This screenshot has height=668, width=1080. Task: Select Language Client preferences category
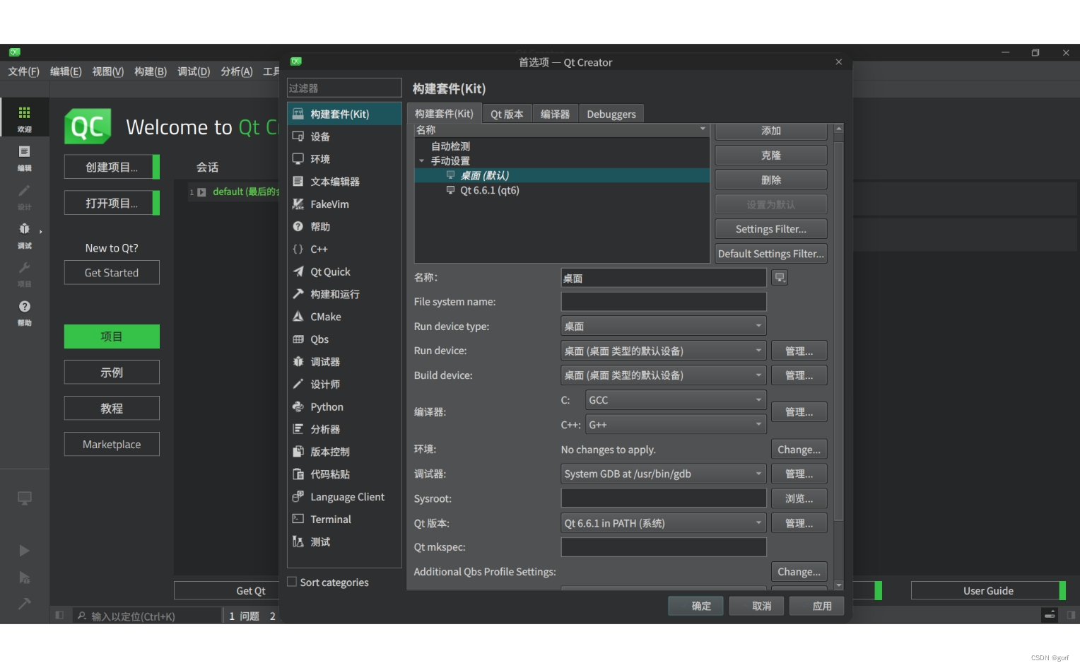344,497
